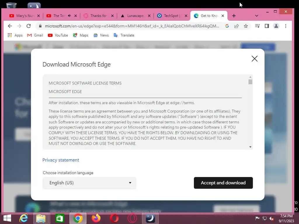Click muted volume tray icon
The width and height of the screenshot is (299, 224).
[x=272, y=218]
